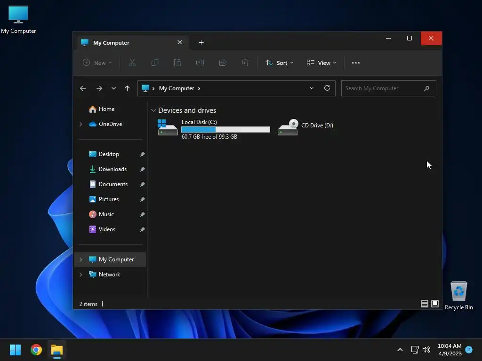
Task: Click My Computer in address bar path
Action: click(x=177, y=88)
